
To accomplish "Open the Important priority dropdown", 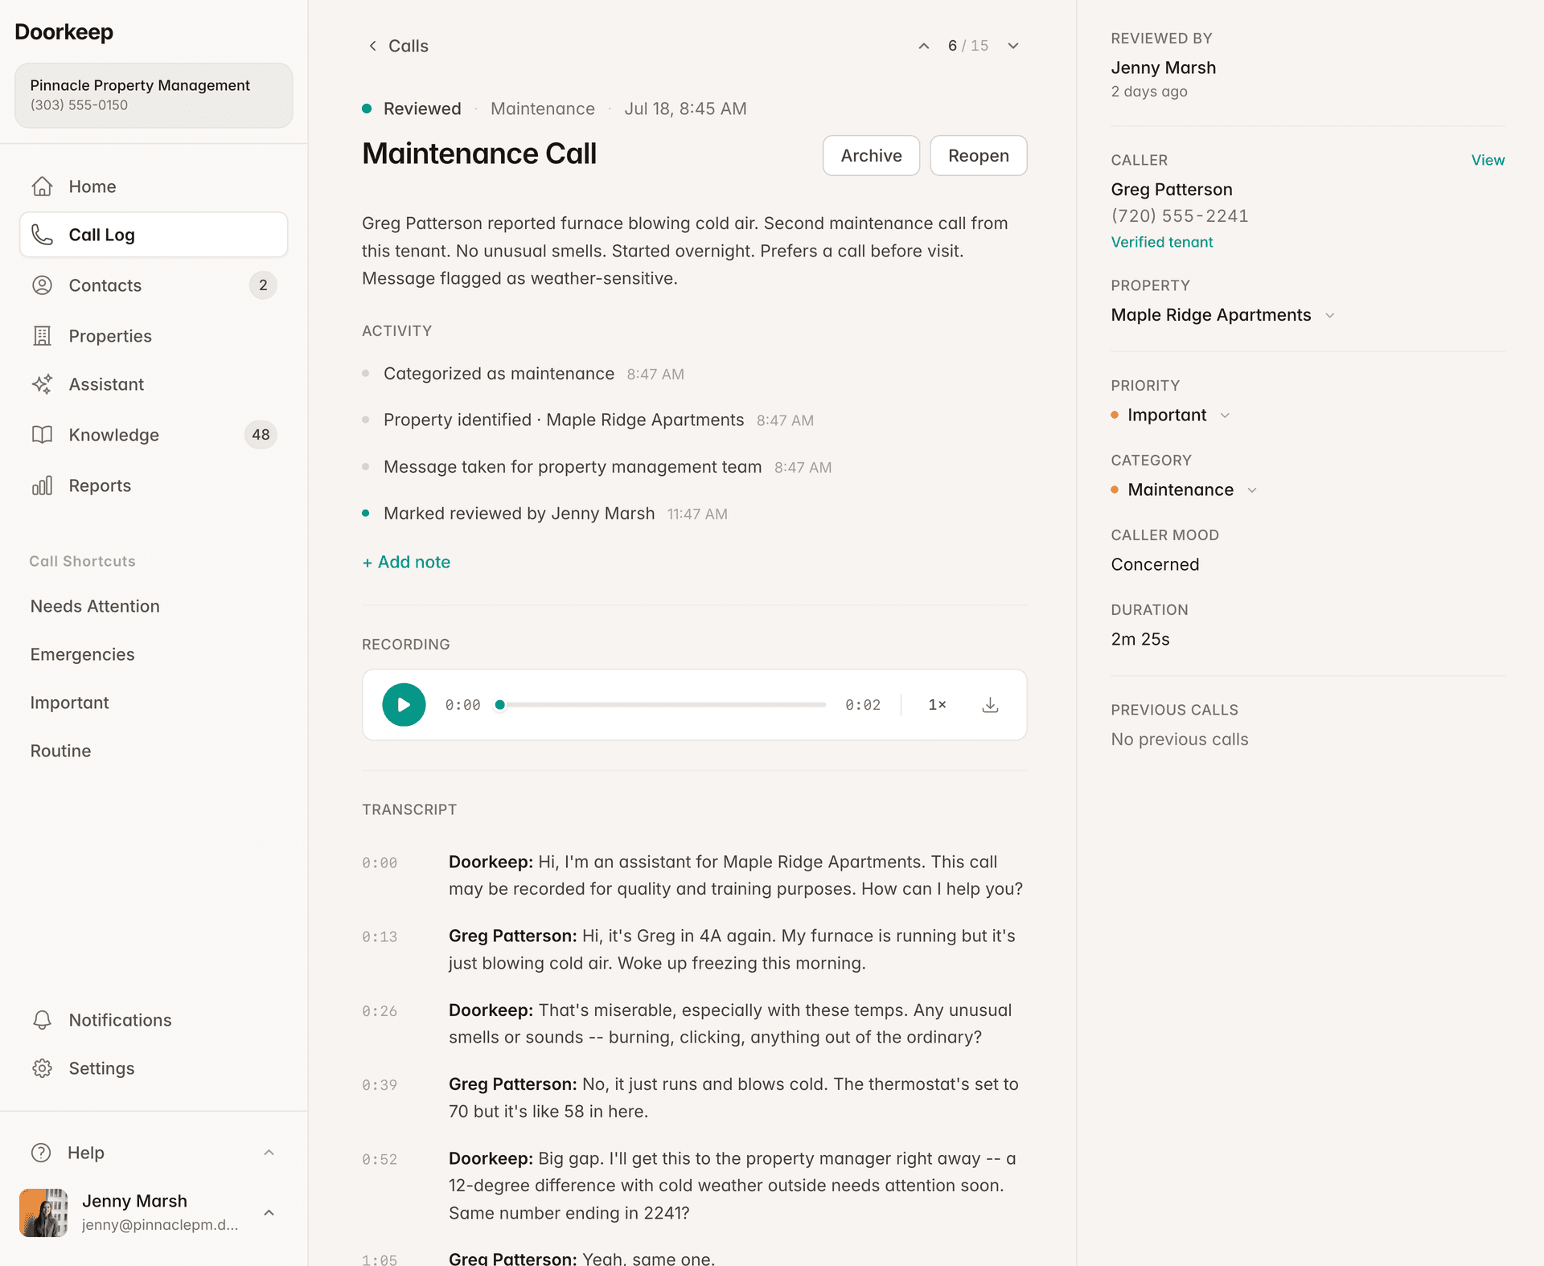I will click(1171, 415).
